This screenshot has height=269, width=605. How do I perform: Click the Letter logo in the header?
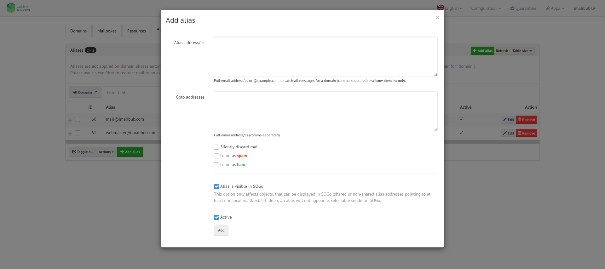pyautogui.click(x=18, y=8)
